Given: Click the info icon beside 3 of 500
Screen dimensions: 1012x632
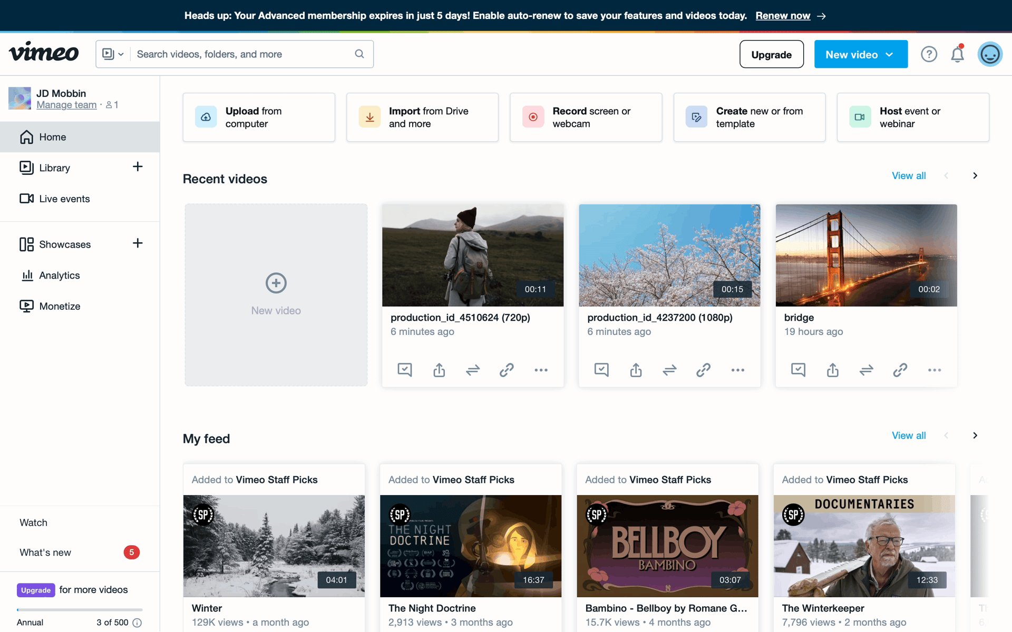Looking at the screenshot, I should [x=137, y=623].
